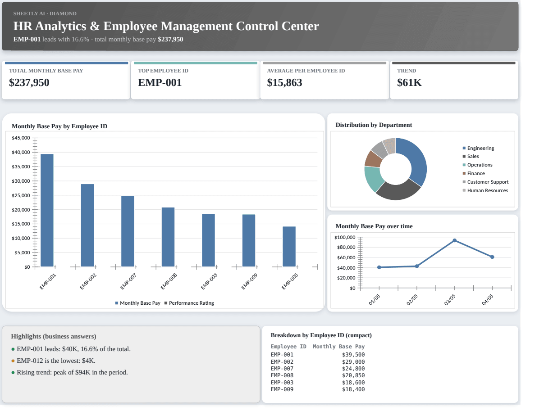Select Finance legend item
This screenshot has width=553, height=415.
[474, 173]
